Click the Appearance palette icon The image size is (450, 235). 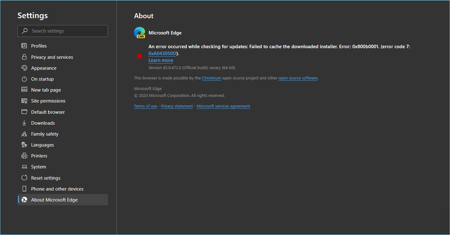pyautogui.click(x=24, y=68)
